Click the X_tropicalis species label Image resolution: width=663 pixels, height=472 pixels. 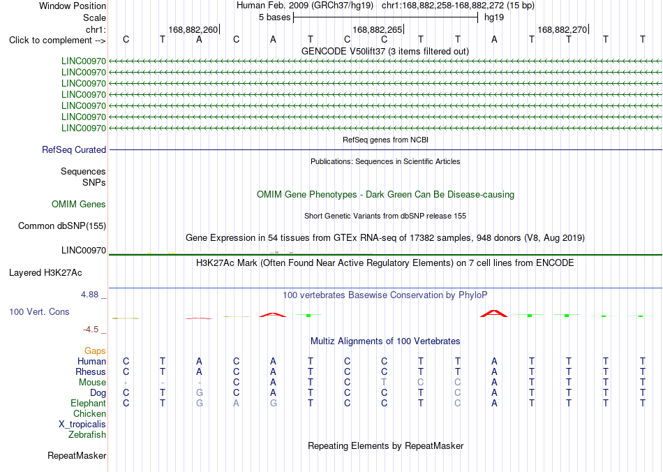82,425
